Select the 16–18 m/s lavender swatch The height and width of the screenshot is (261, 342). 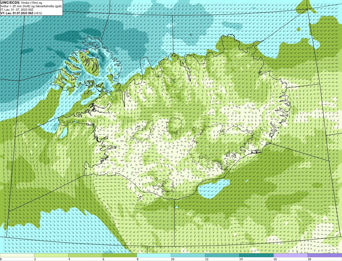pyautogui.click(x=291, y=255)
